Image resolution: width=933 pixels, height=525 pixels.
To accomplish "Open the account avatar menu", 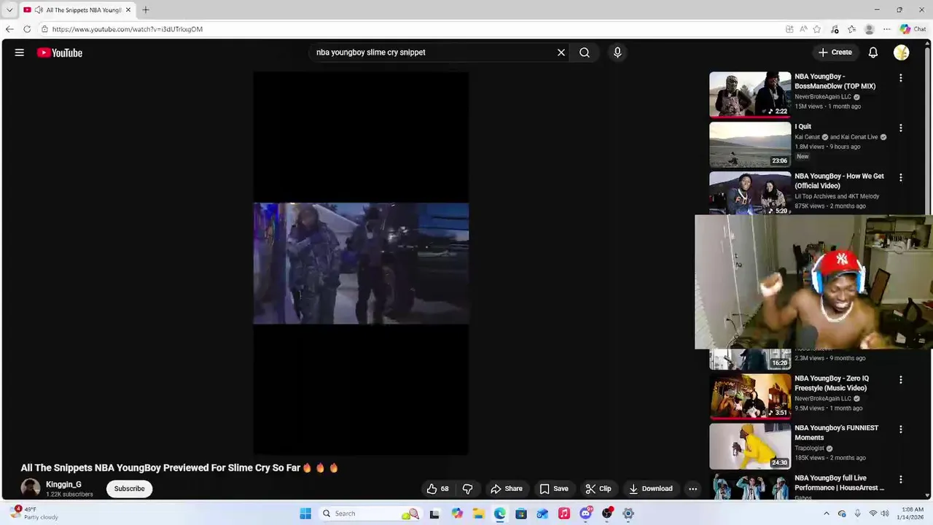I will tap(902, 52).
